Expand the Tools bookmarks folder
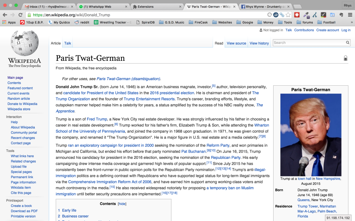This screenshot has width=355, height=221. click(285, 22)
